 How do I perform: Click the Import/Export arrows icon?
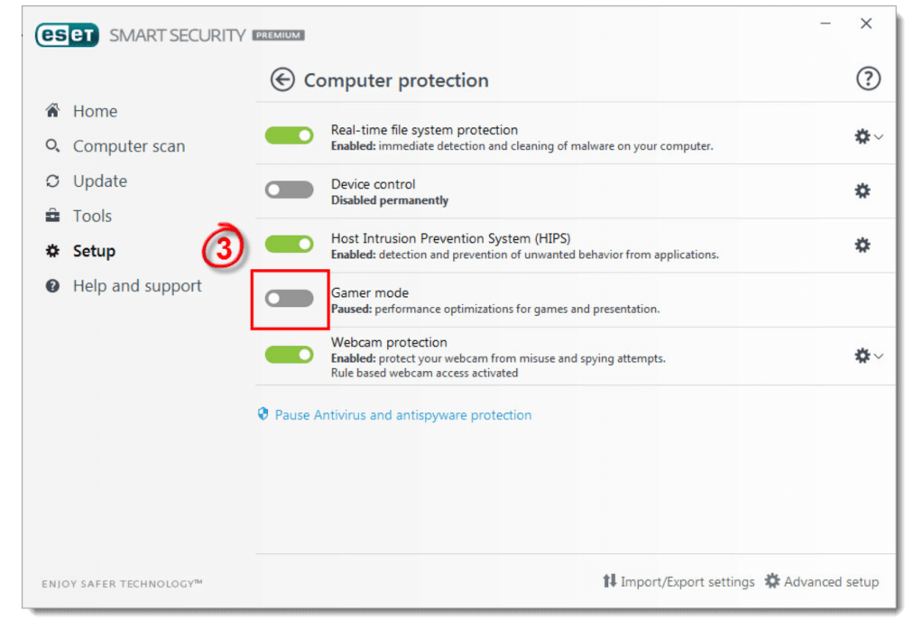610,581
